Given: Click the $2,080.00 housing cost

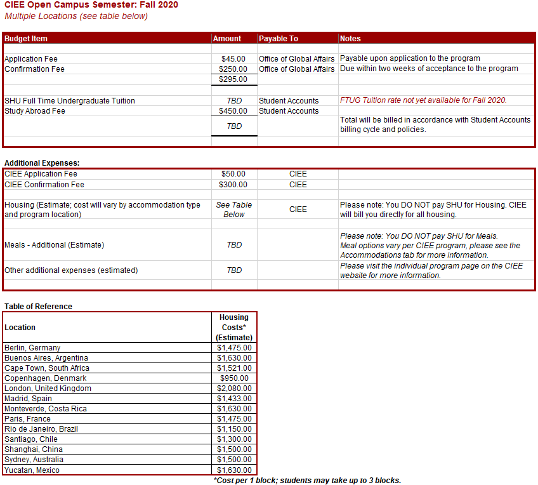Looking at the screenshot, I should [234, 389].
